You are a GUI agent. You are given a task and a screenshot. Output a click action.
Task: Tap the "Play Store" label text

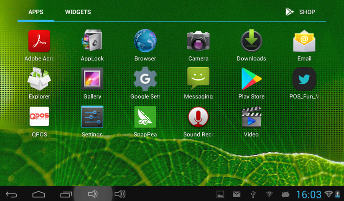tap(252, 97)
